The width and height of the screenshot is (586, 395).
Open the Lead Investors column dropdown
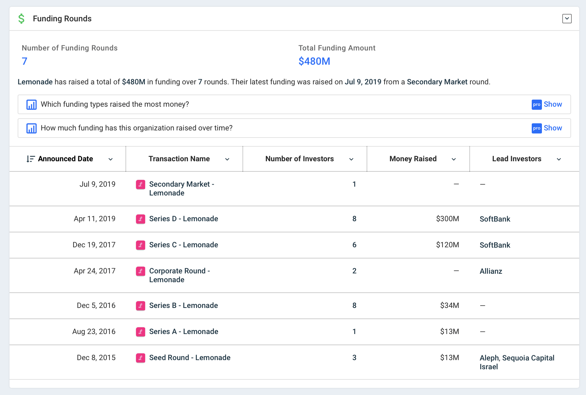pyautogui.click(x=559, y=159)
